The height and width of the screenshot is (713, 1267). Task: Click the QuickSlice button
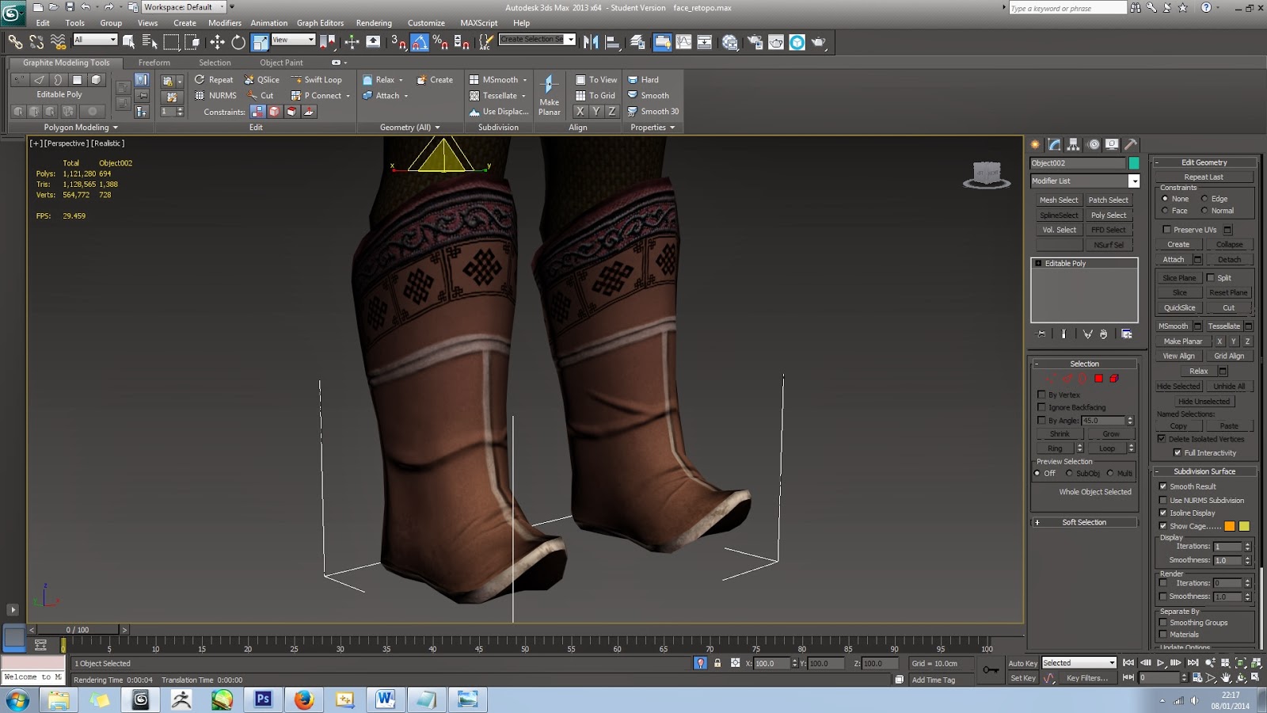1179,308
